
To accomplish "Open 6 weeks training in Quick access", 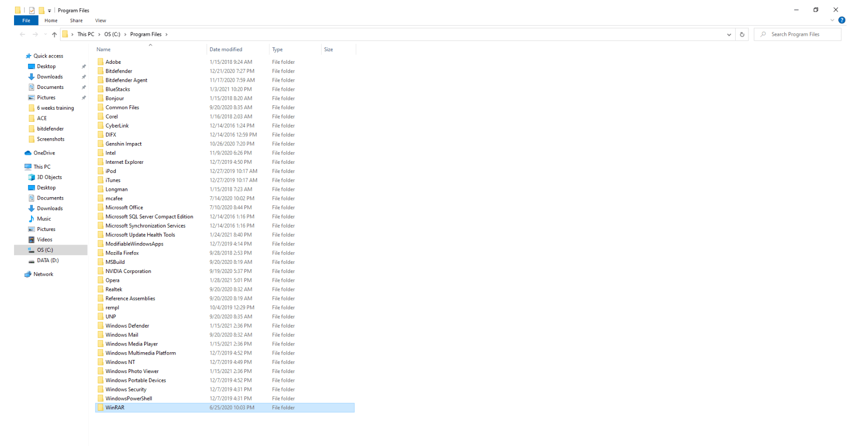I will 56,108.
